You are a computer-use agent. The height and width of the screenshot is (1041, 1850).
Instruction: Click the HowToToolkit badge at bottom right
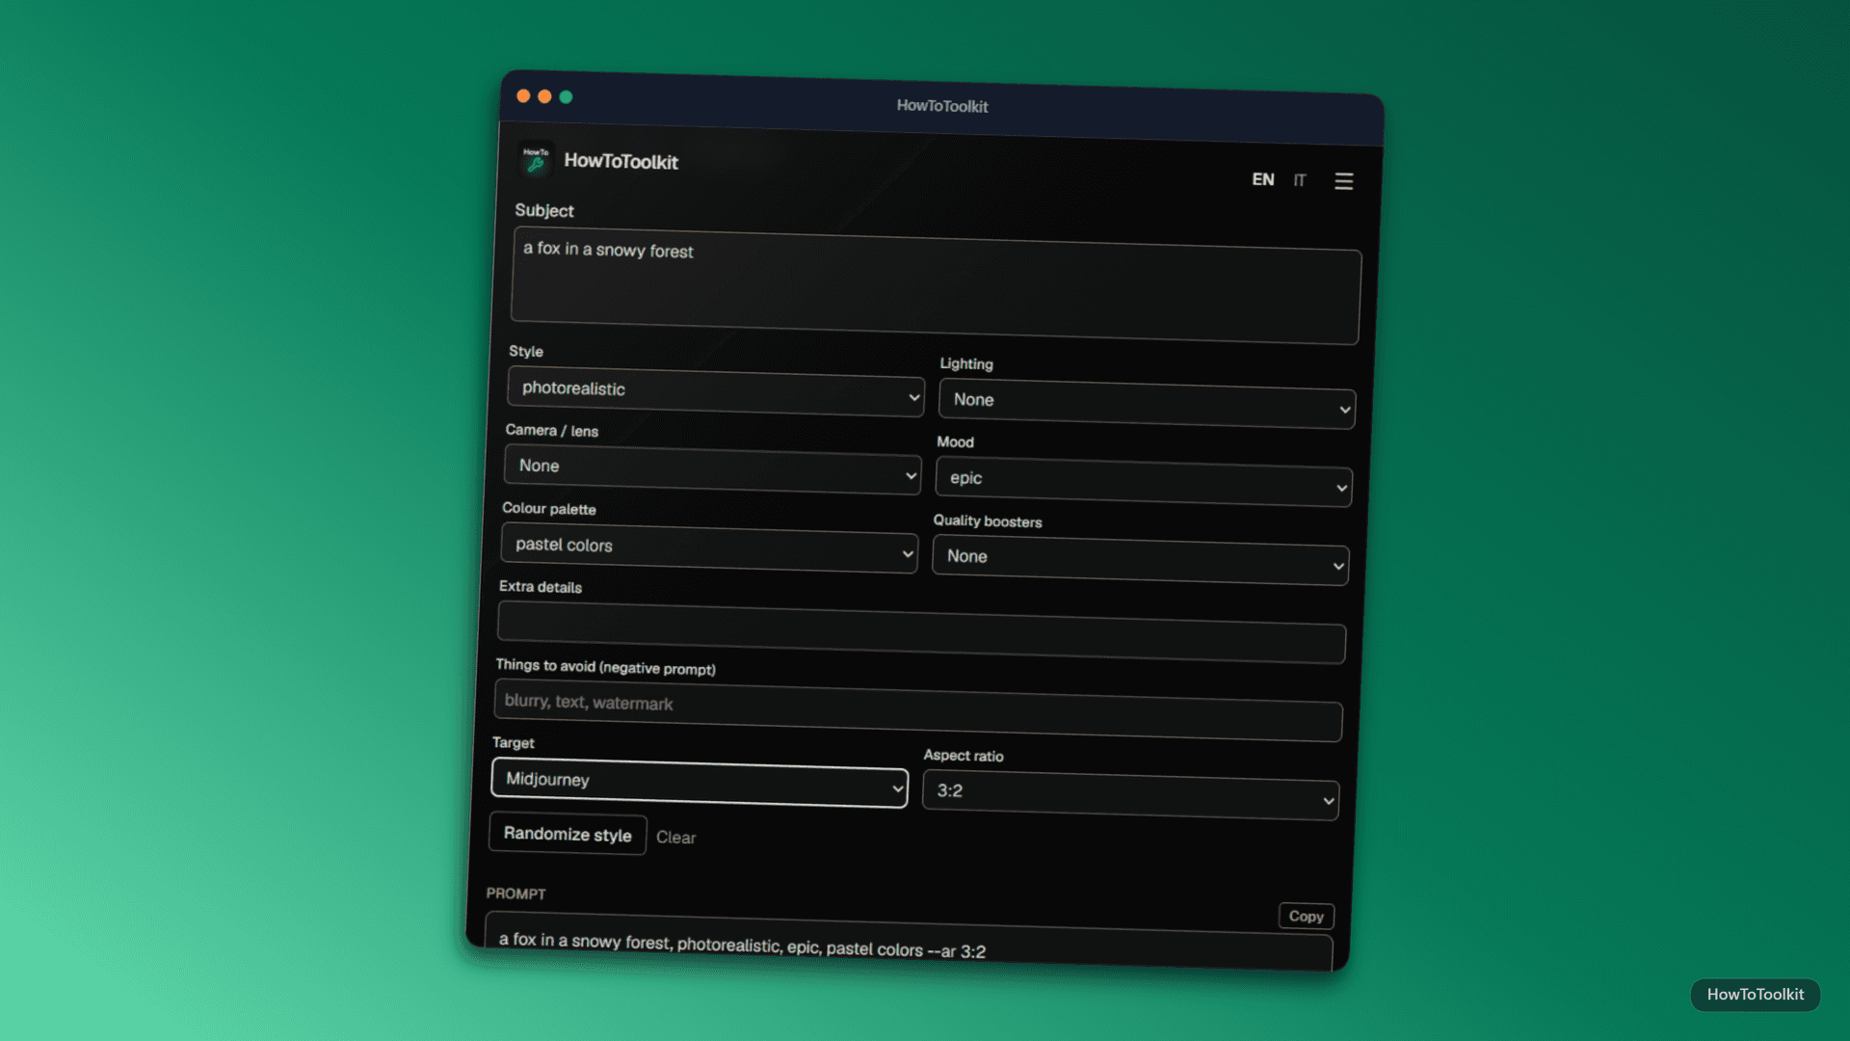coord(1755,994)
